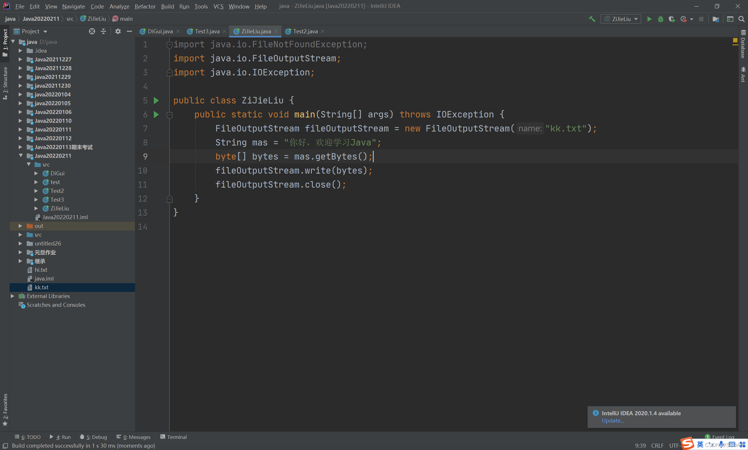The image size is (748, 450).
Task: Open the ZiJieLiu run configuration dropdown
Action: (620, 19)
